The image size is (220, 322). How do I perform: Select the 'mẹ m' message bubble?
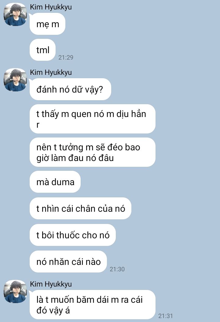(x=47, y=24)
